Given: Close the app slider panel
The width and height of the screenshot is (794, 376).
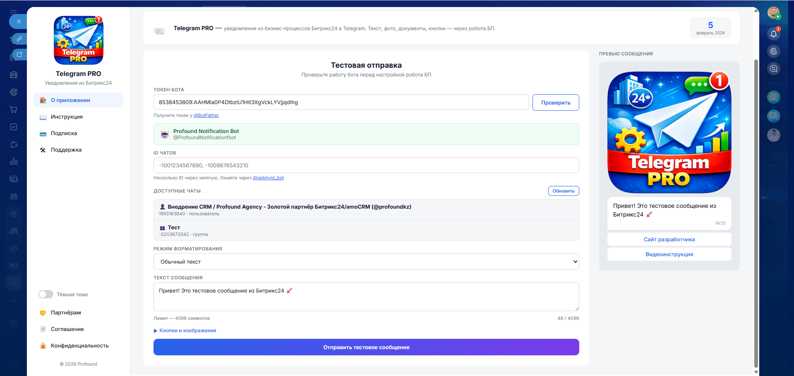Looking at the screenshot, I should [x=19, y=21].
